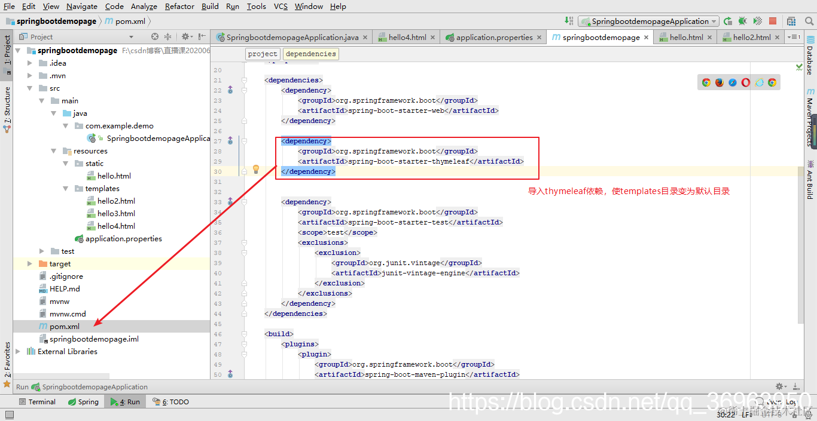Viewport: 817px width, 421px height.
Task: Open the SpringbootdemopageApplication run configuration dropdown
Action: (648, 21)
